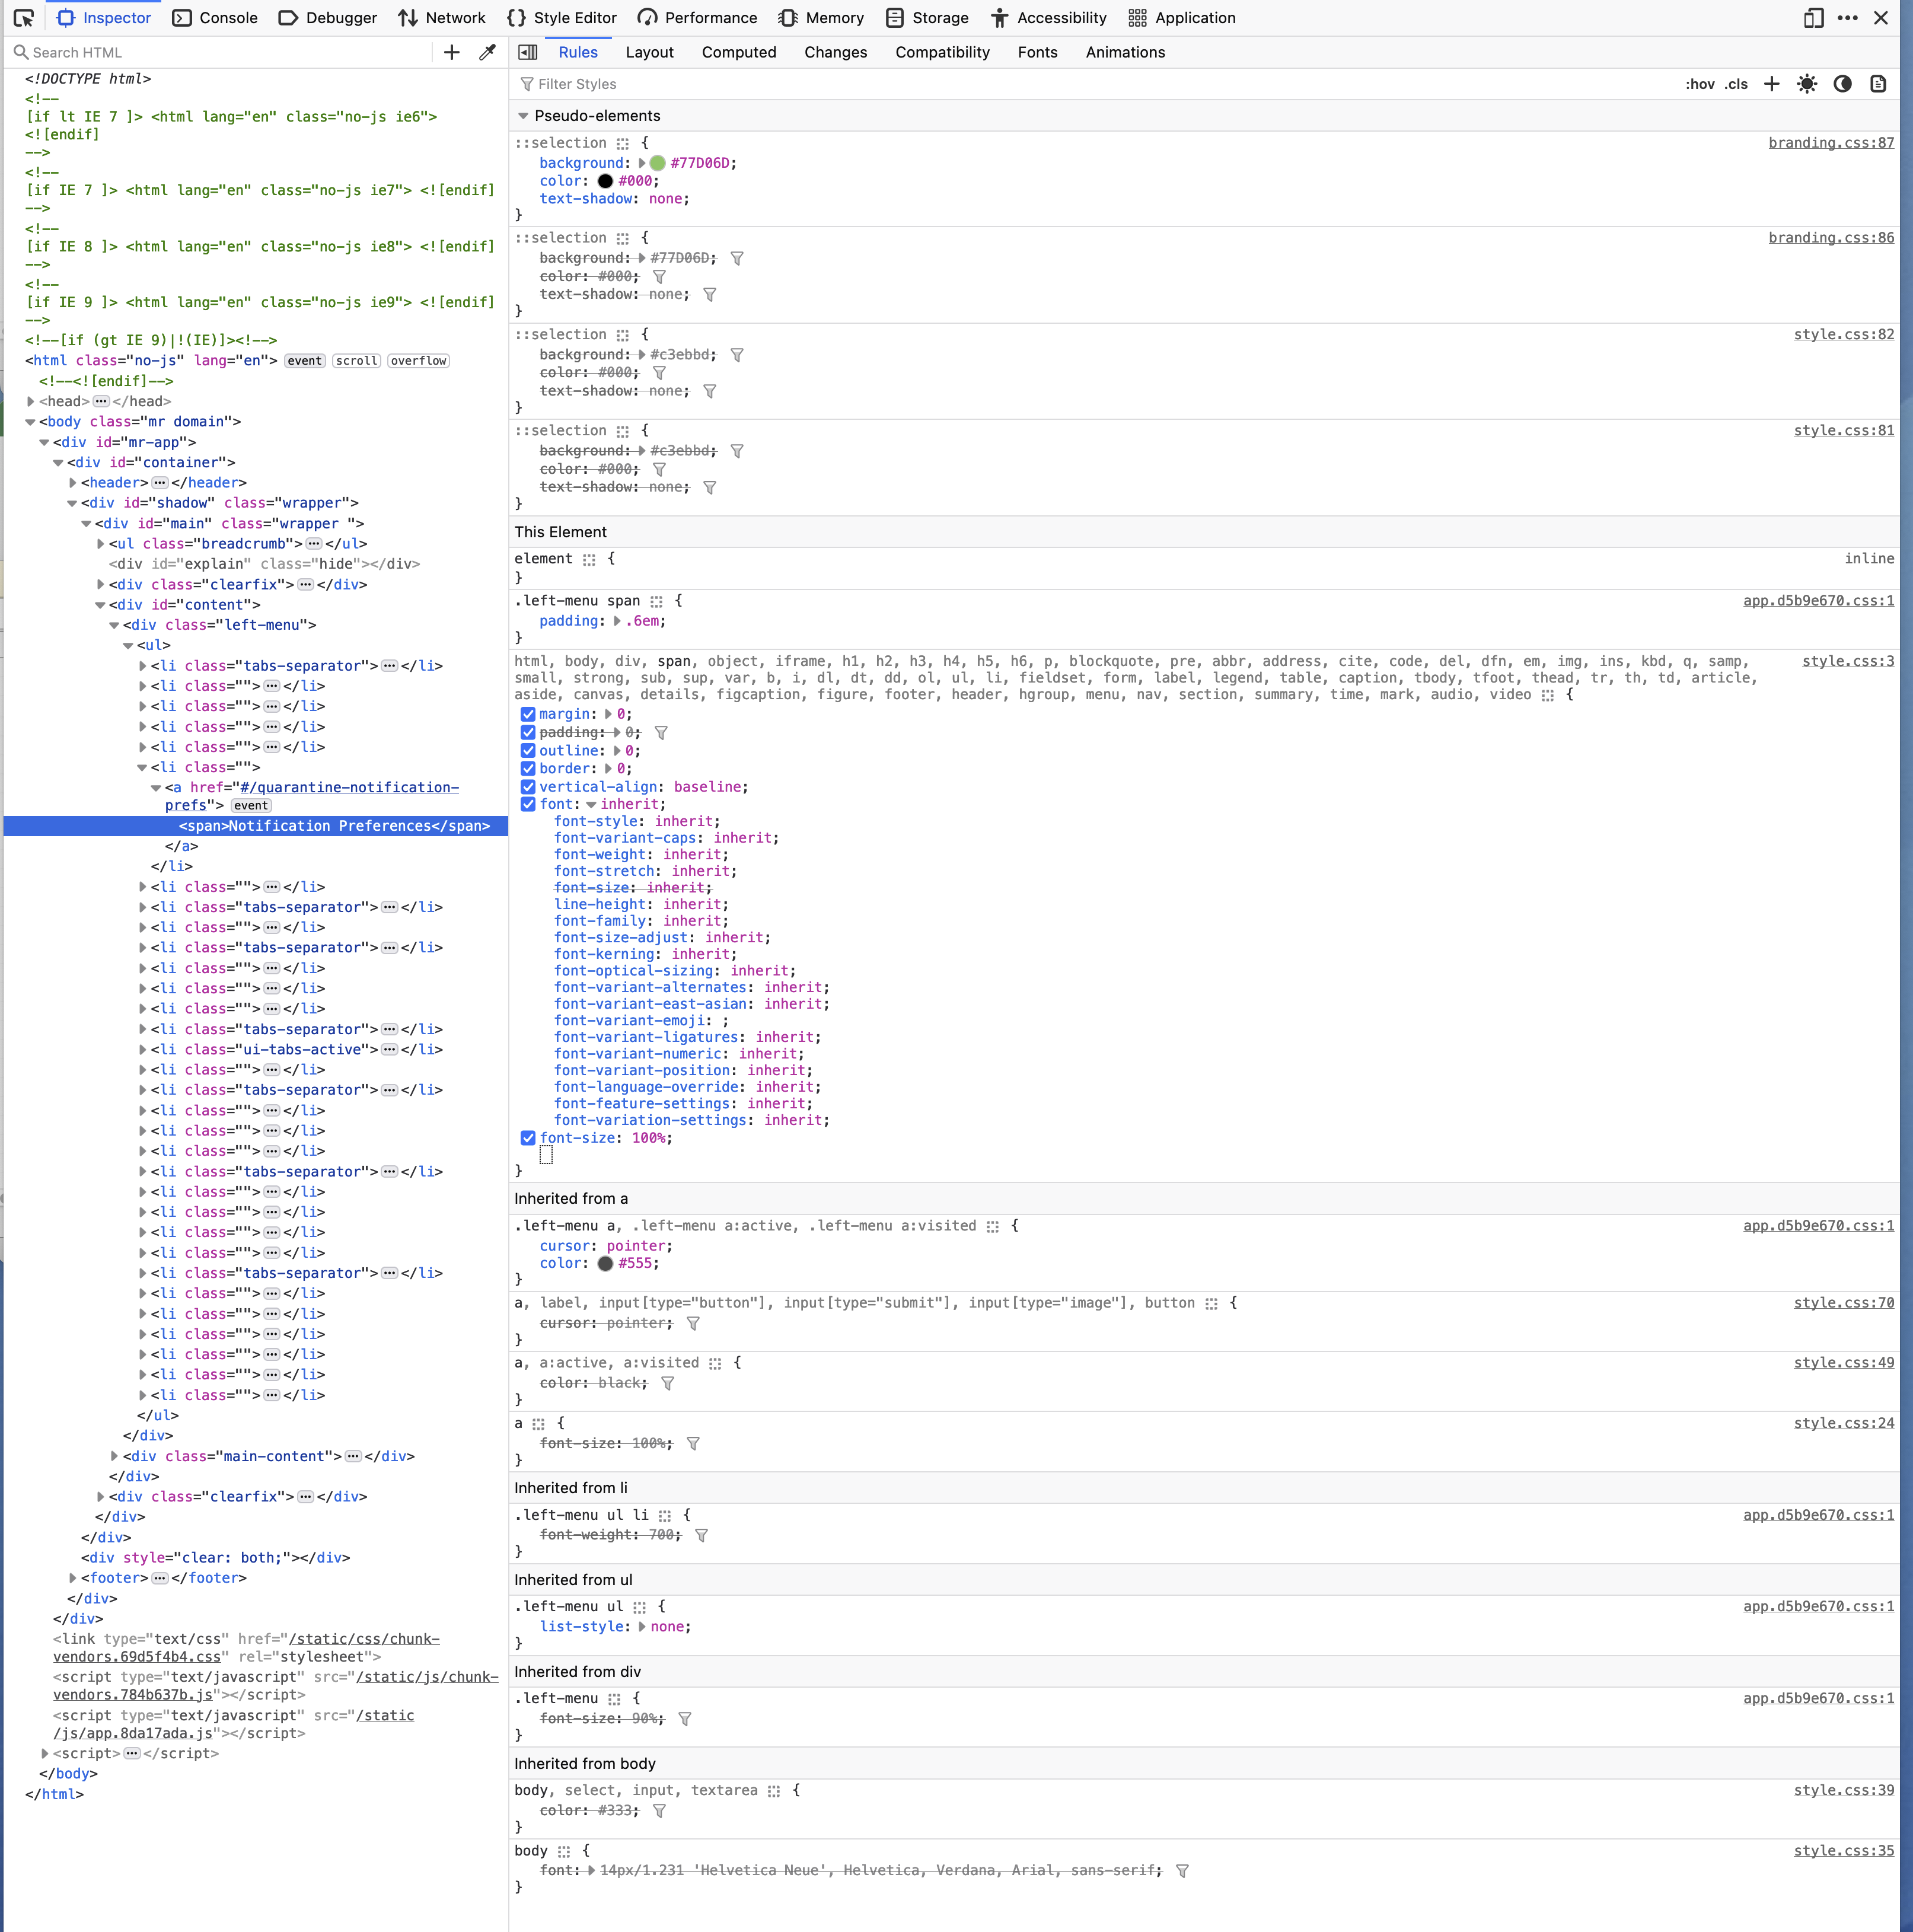Click the toggle three-pane inspector icon
The image size is (1913, 1932).
[x=528, y=52]
